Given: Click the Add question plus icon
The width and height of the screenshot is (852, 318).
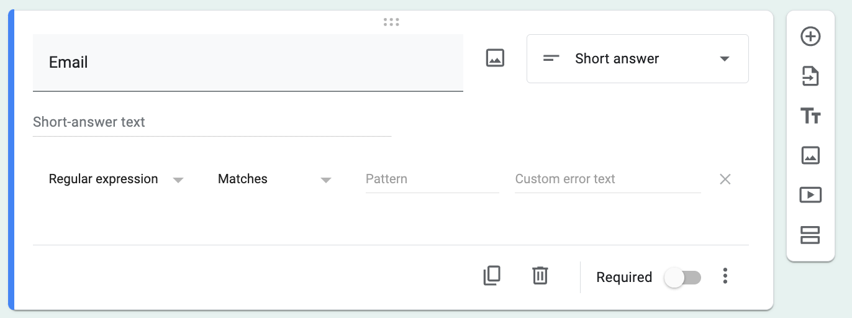Looking at the screenshot, I should tap(810, 37).
